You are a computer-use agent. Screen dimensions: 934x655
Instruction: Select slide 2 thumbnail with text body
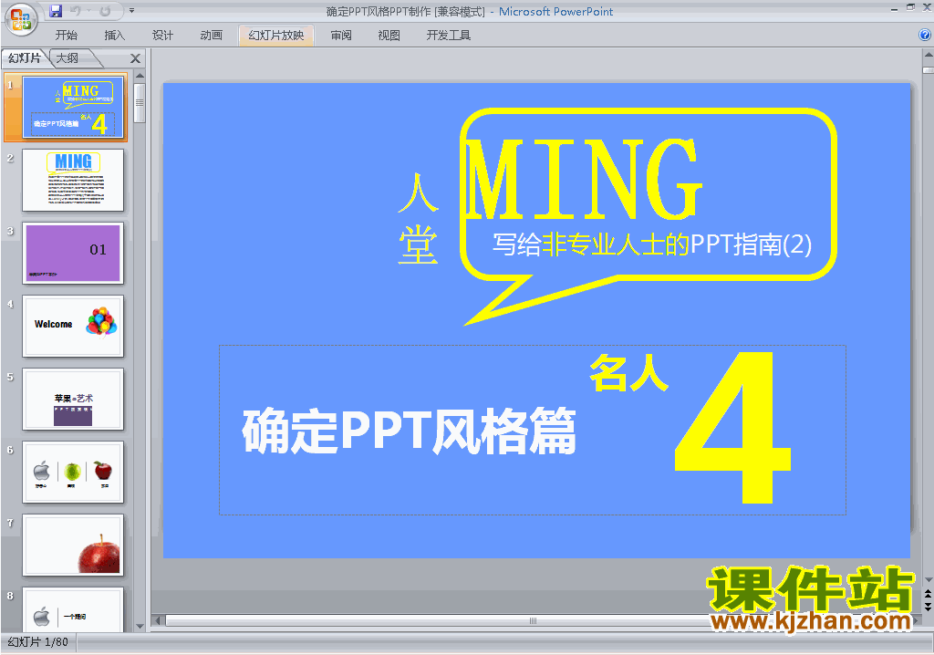tap(73, 180)
